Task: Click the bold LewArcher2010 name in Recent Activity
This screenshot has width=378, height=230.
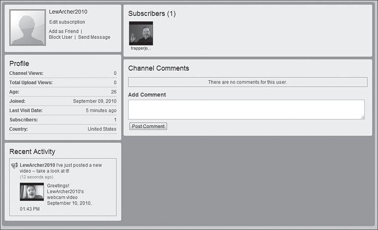Action: tap(37, 165)
